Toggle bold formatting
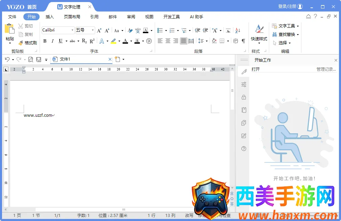Screen dimensions: 341x221 coord(45,41)
